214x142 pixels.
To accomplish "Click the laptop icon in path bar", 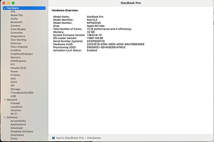I will tap(53, 138).
